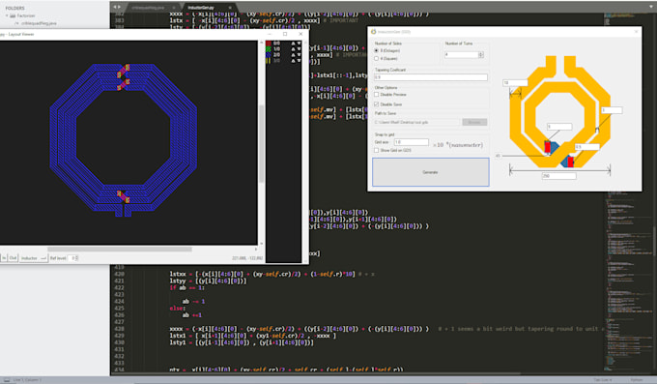The width and height of the screenshot is (657, 384).
Task: Click the down arrow of layer 2/0
Action: [x=299, y=55]
